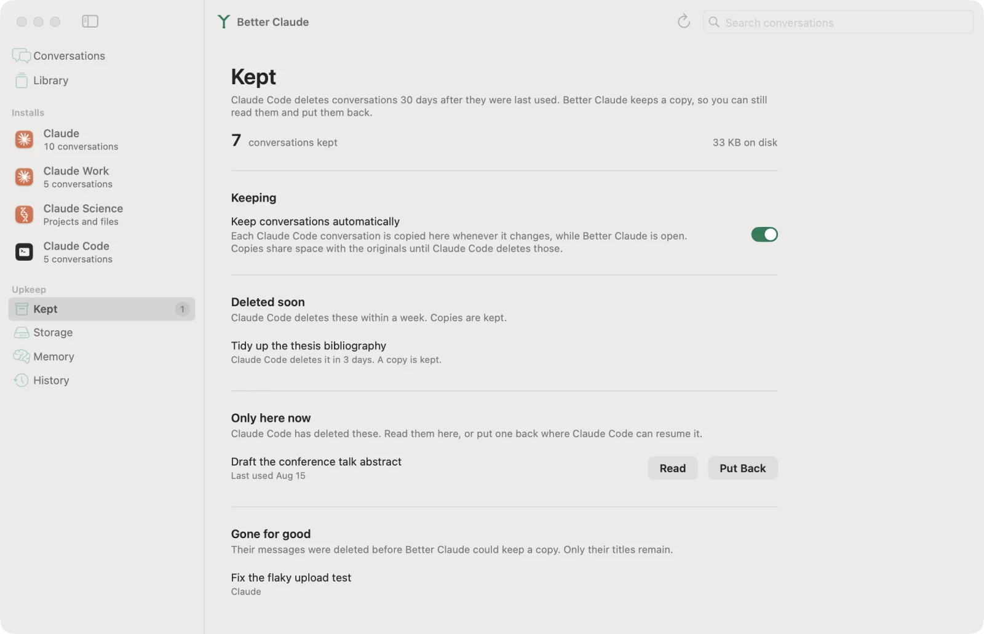Viewport: 984px width, 634px height.
Task: Click the refresh icon near search
Action: click(683, 22)
